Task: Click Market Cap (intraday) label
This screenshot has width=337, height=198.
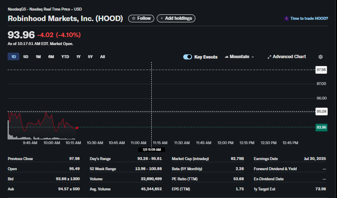Action: pos(190,159)
